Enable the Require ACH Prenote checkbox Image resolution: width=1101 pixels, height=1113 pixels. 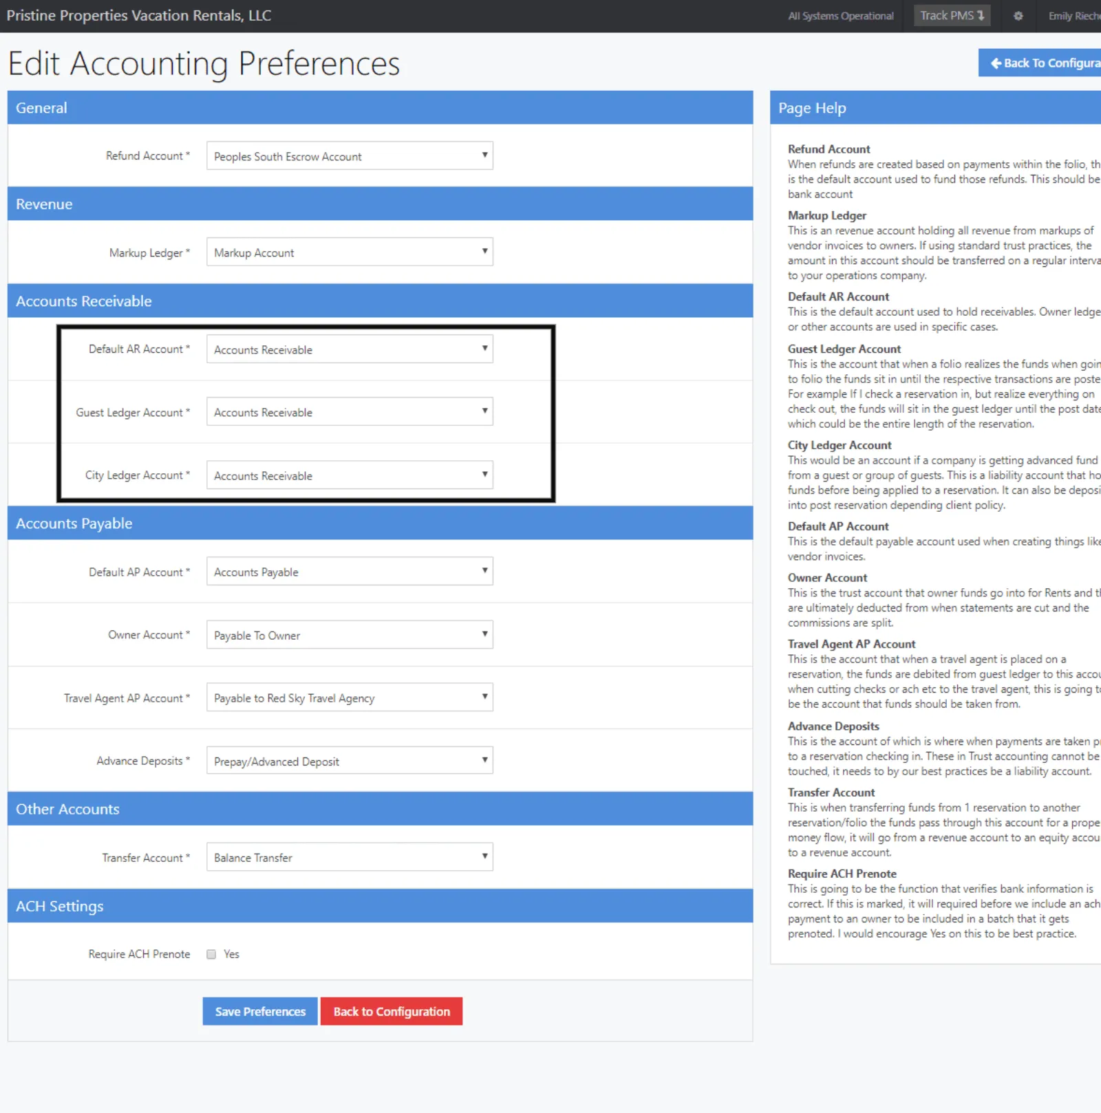coord(211,954)
